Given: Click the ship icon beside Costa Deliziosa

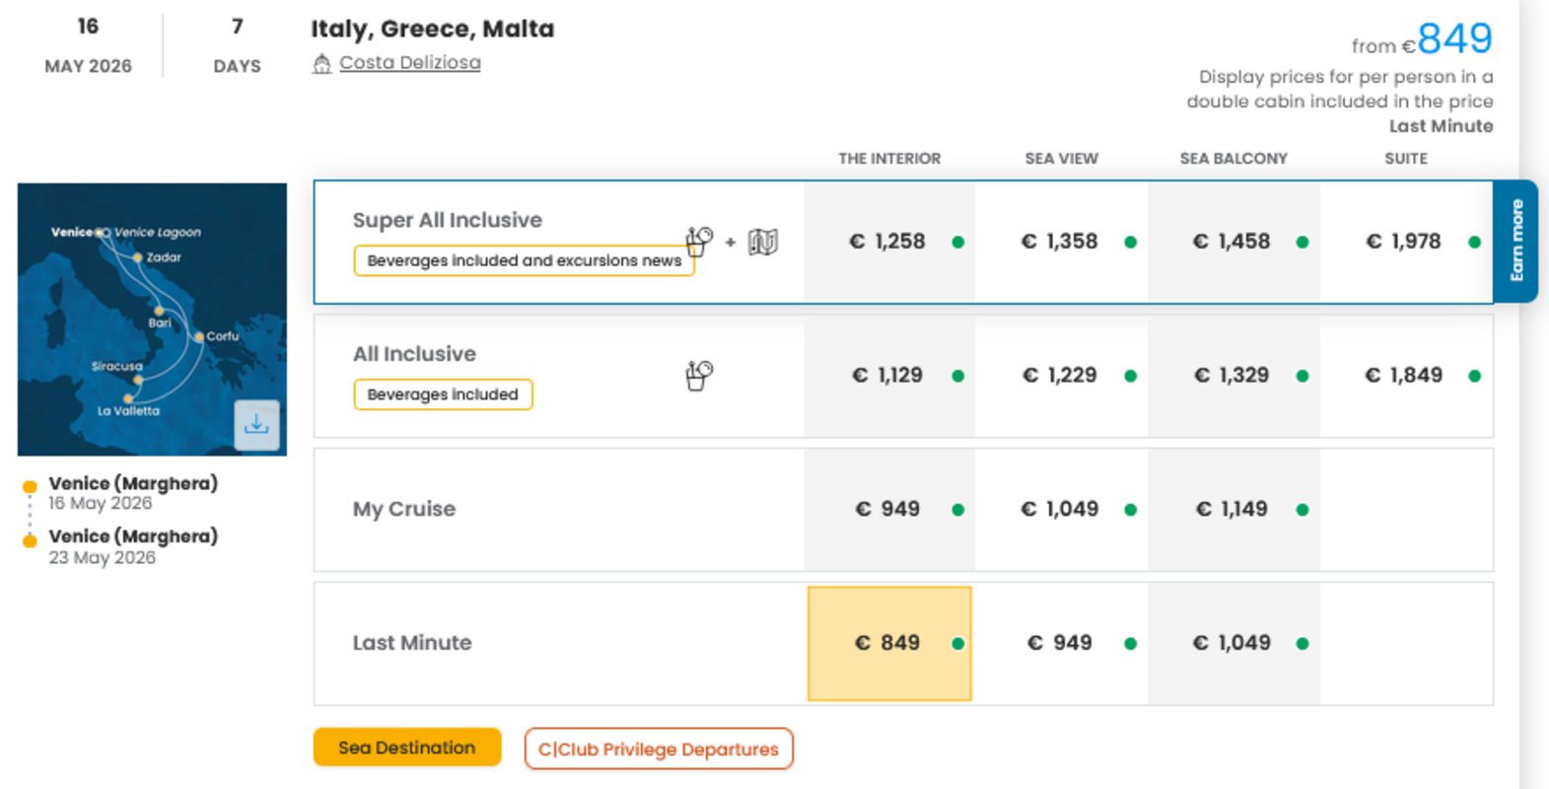Looking at the screenshot, I should (322, 63).
